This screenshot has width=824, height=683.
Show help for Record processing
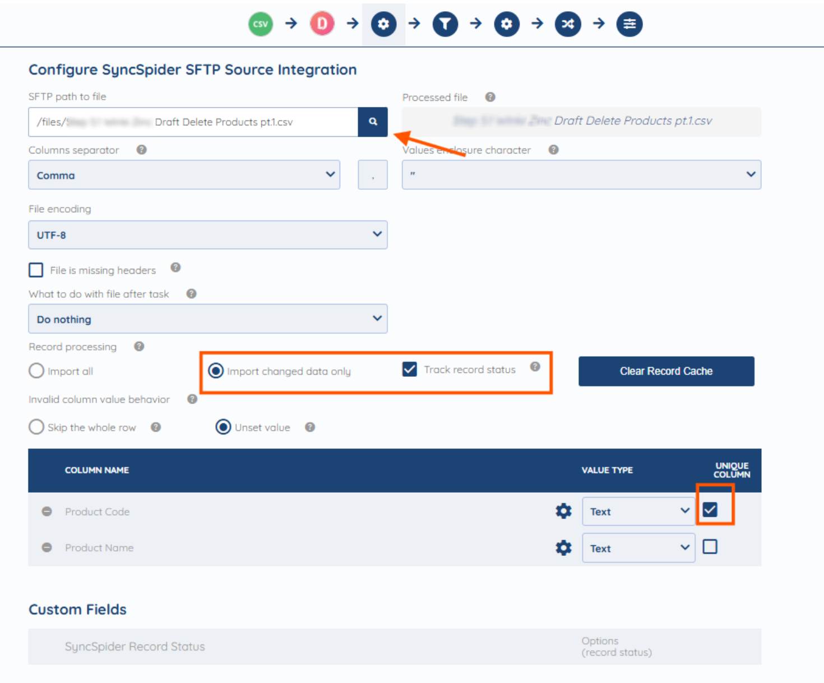(139, 346)
